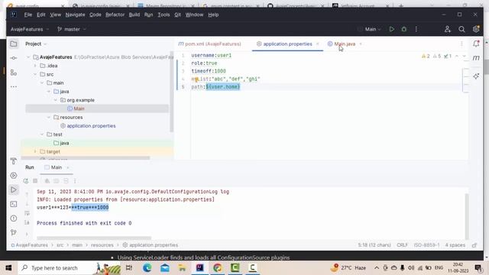Image resolution: width=489 pixels, height=275 pixels.
Task: Collapse AvajeFeatures root tree node
Action: click(x=28, y=57)
